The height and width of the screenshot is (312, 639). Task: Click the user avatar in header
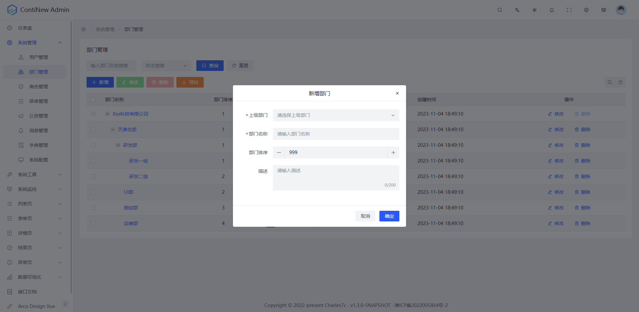[621, 10]
